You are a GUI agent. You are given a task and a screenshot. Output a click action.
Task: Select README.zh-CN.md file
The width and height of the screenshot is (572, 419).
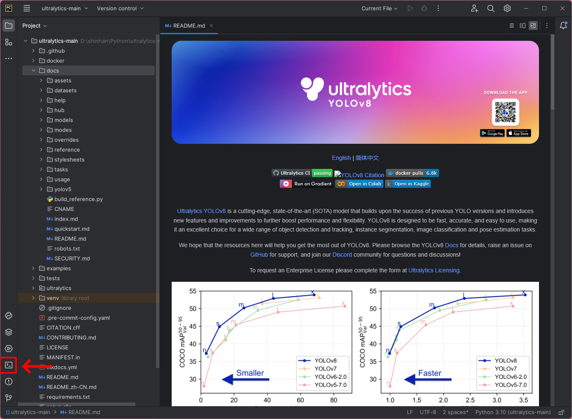(x=71, y=387)
